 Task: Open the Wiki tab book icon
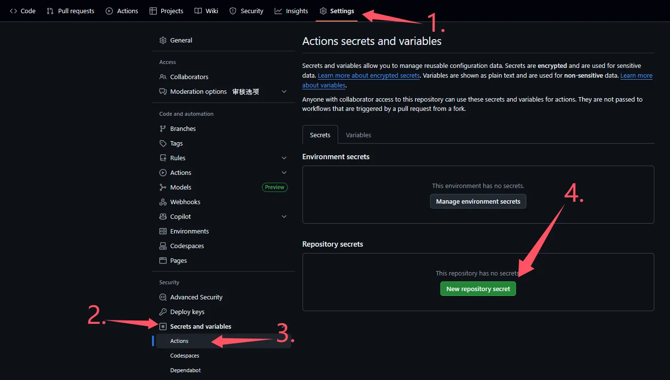click(x=198, y=11)
